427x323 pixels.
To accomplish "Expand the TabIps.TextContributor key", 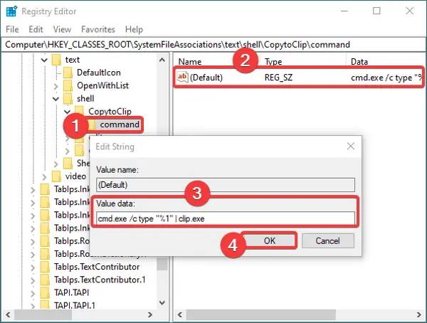I will (33, 268).
